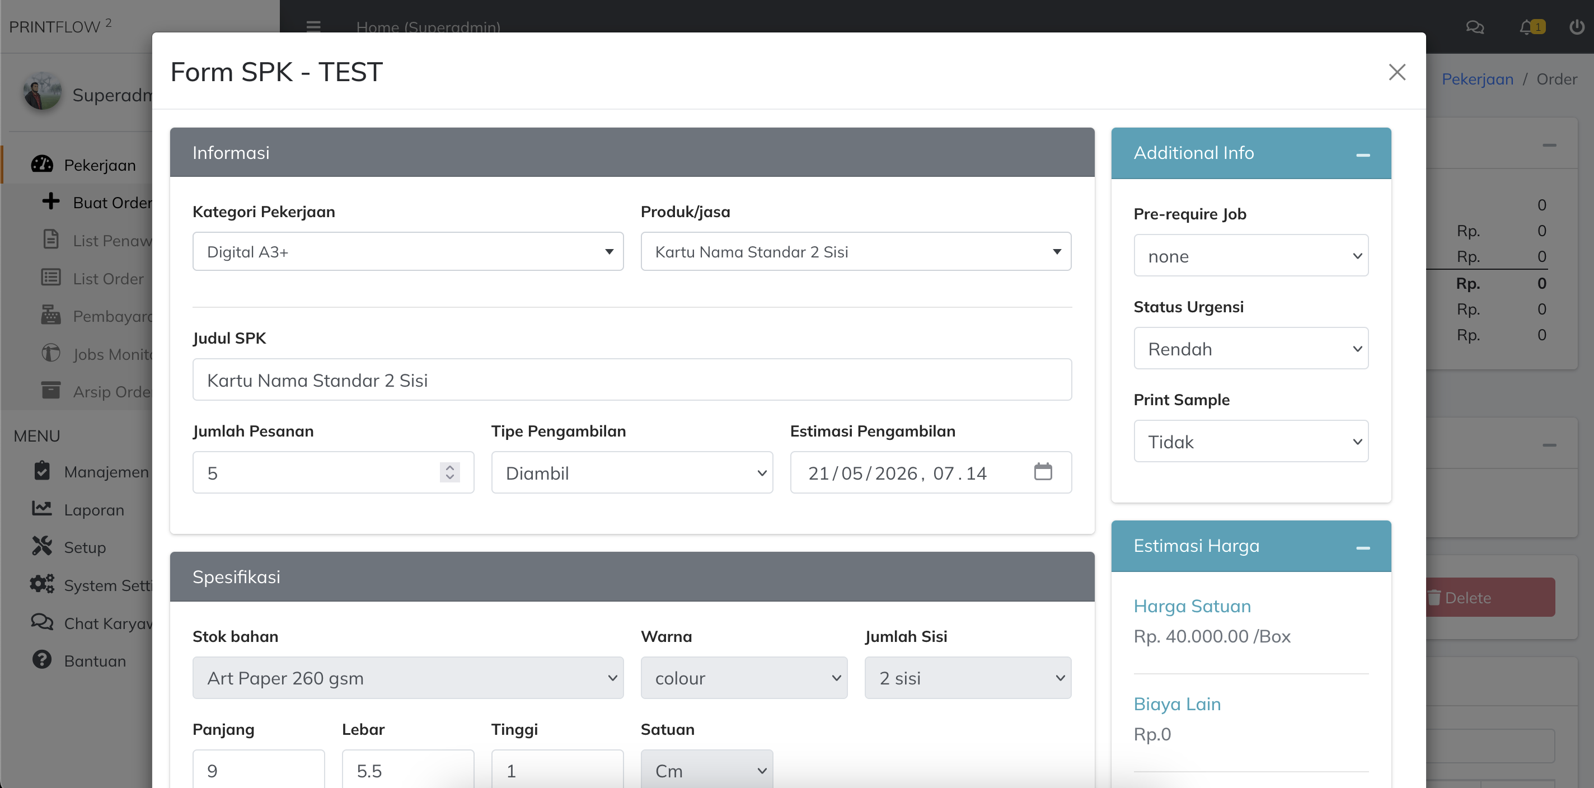The height and width of the screenshot is (788, 1594).
Task: Open the Pre-require Job dropdown
Action: pyautogui.click(x=1250, y=255)
